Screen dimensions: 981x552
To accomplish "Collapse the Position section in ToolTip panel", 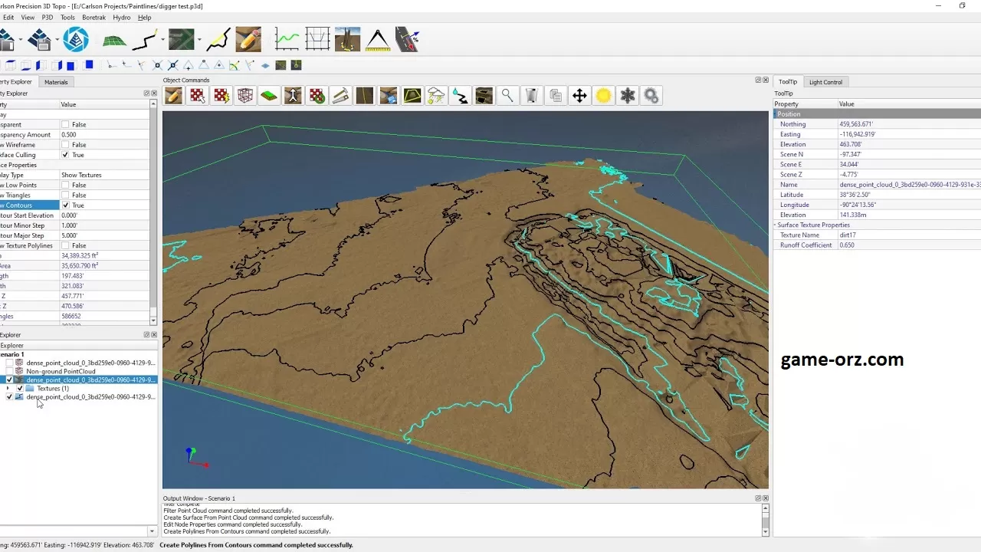I will [776, 114].
